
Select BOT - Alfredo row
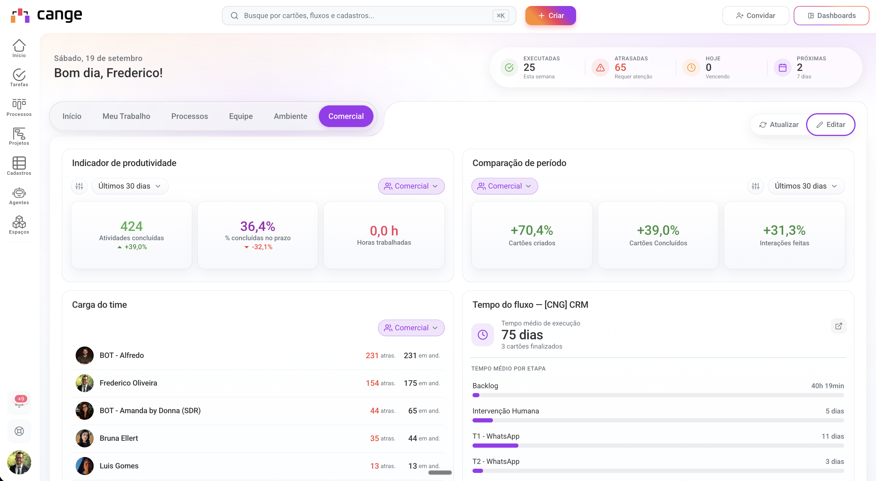tap(258, 355)
